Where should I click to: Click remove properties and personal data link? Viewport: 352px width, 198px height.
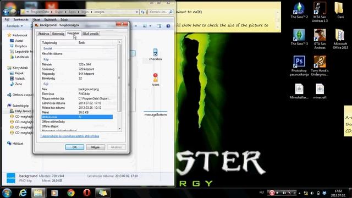tap(69, 136)
